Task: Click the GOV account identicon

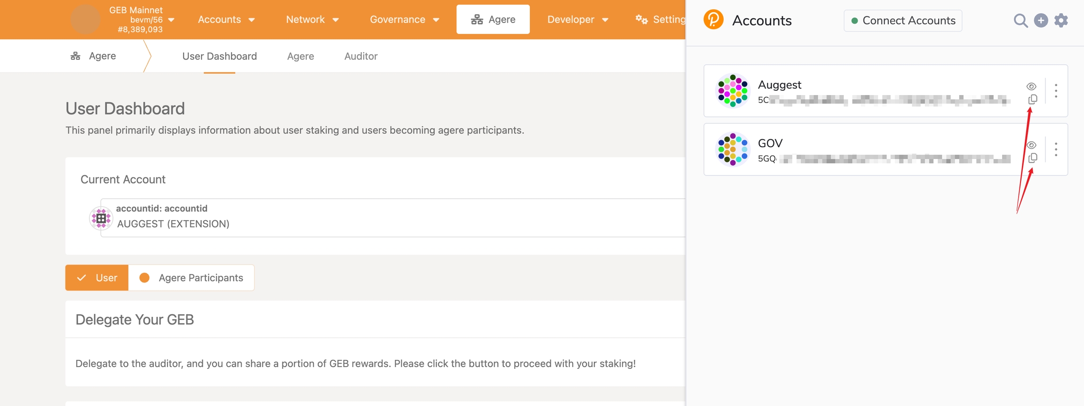Action: (733, 150)
